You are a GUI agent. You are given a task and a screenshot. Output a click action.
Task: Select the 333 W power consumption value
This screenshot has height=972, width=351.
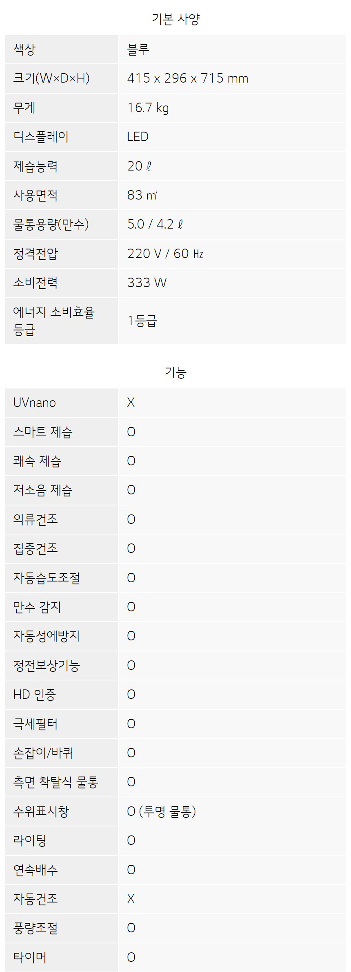[x=147, y=283]
